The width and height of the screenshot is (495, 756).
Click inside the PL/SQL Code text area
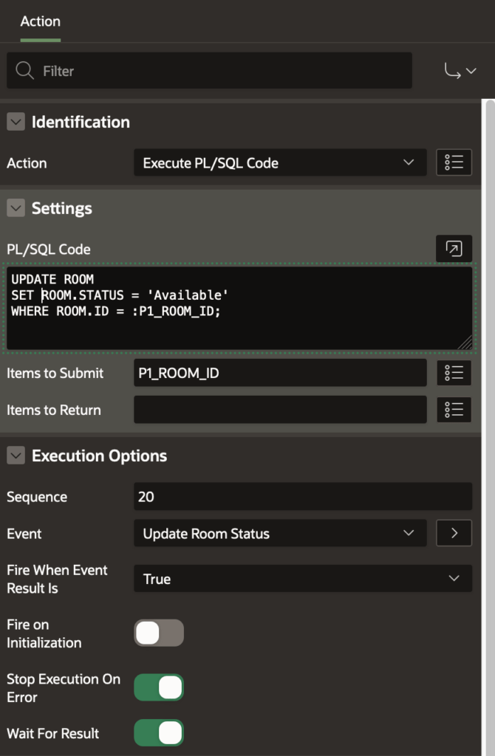[x=240, y=308]
